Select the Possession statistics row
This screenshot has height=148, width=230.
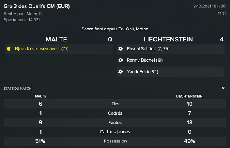[117, 141]
